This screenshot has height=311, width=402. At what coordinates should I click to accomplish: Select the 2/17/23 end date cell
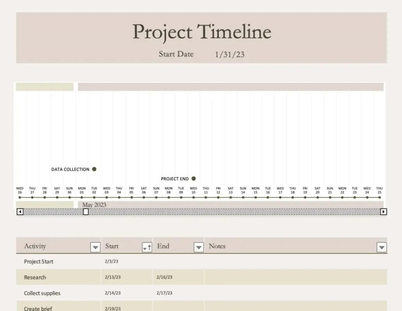click(x=179, y=293)
